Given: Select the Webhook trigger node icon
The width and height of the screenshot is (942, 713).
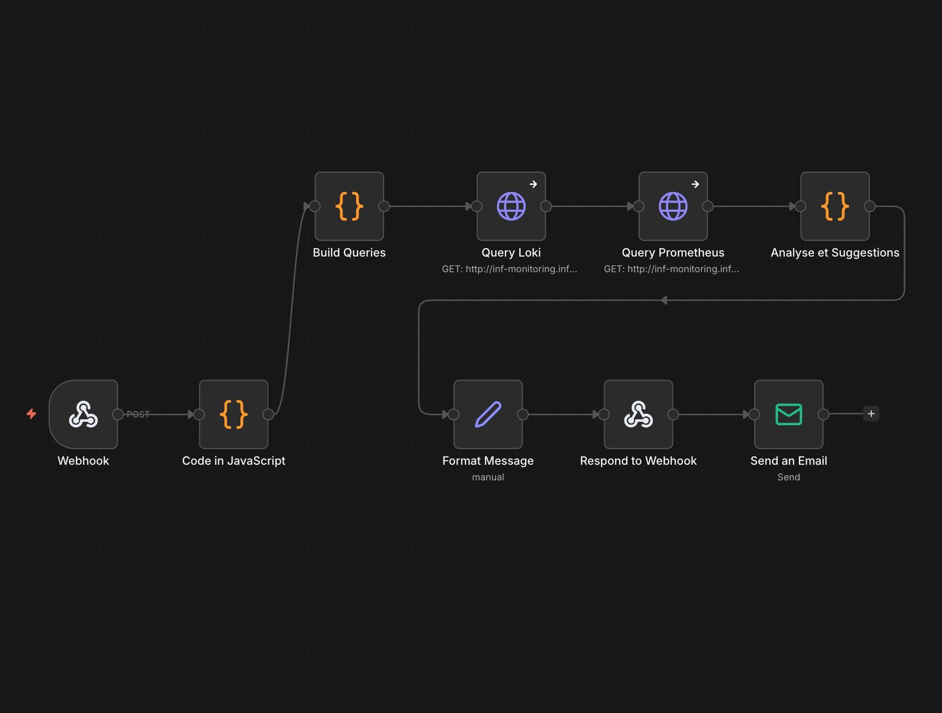Looking at the screenshot, I should click(x=83, y=414).
